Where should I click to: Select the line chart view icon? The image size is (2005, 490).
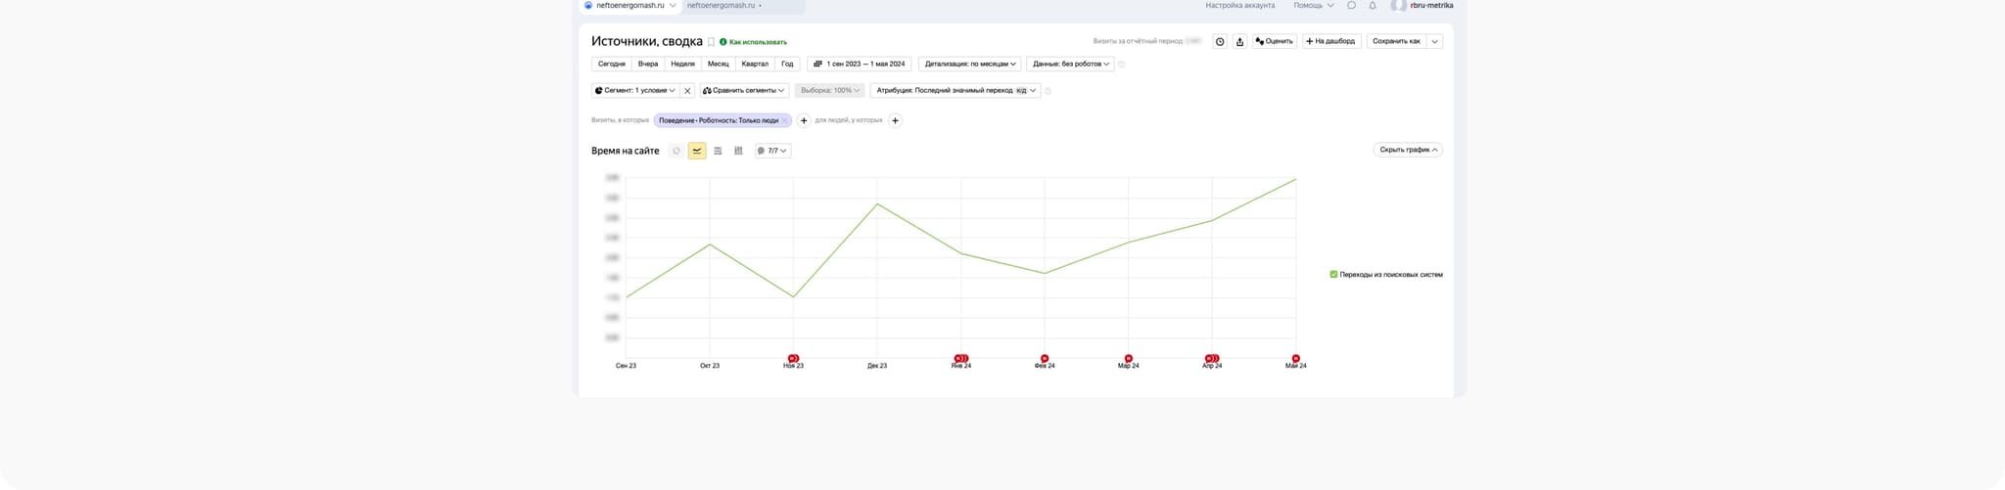697,151
